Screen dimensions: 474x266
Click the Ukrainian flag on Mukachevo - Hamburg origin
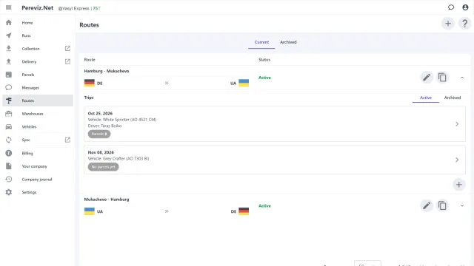click(x=90, y=211)
